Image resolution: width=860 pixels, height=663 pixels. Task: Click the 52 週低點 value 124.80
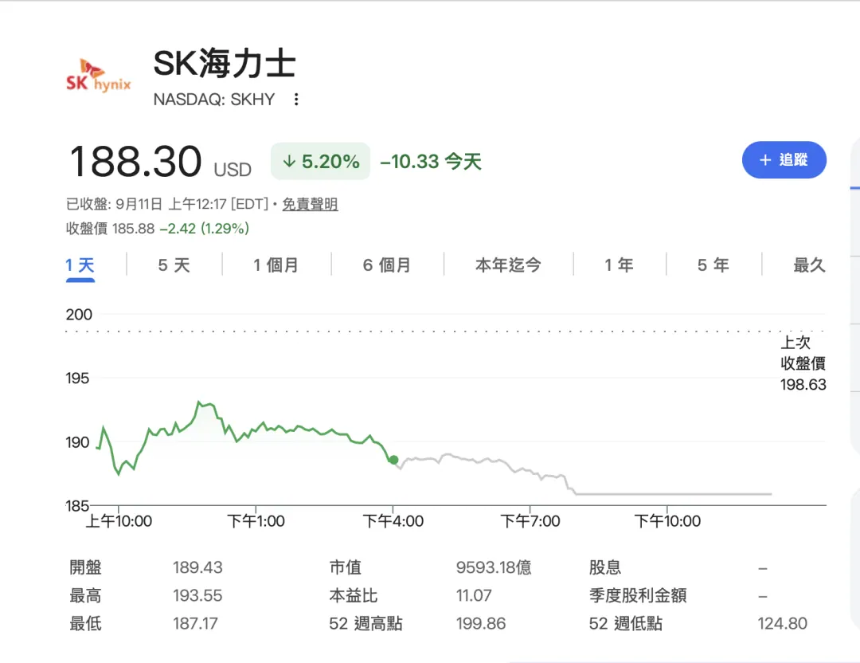click(782, 623)
